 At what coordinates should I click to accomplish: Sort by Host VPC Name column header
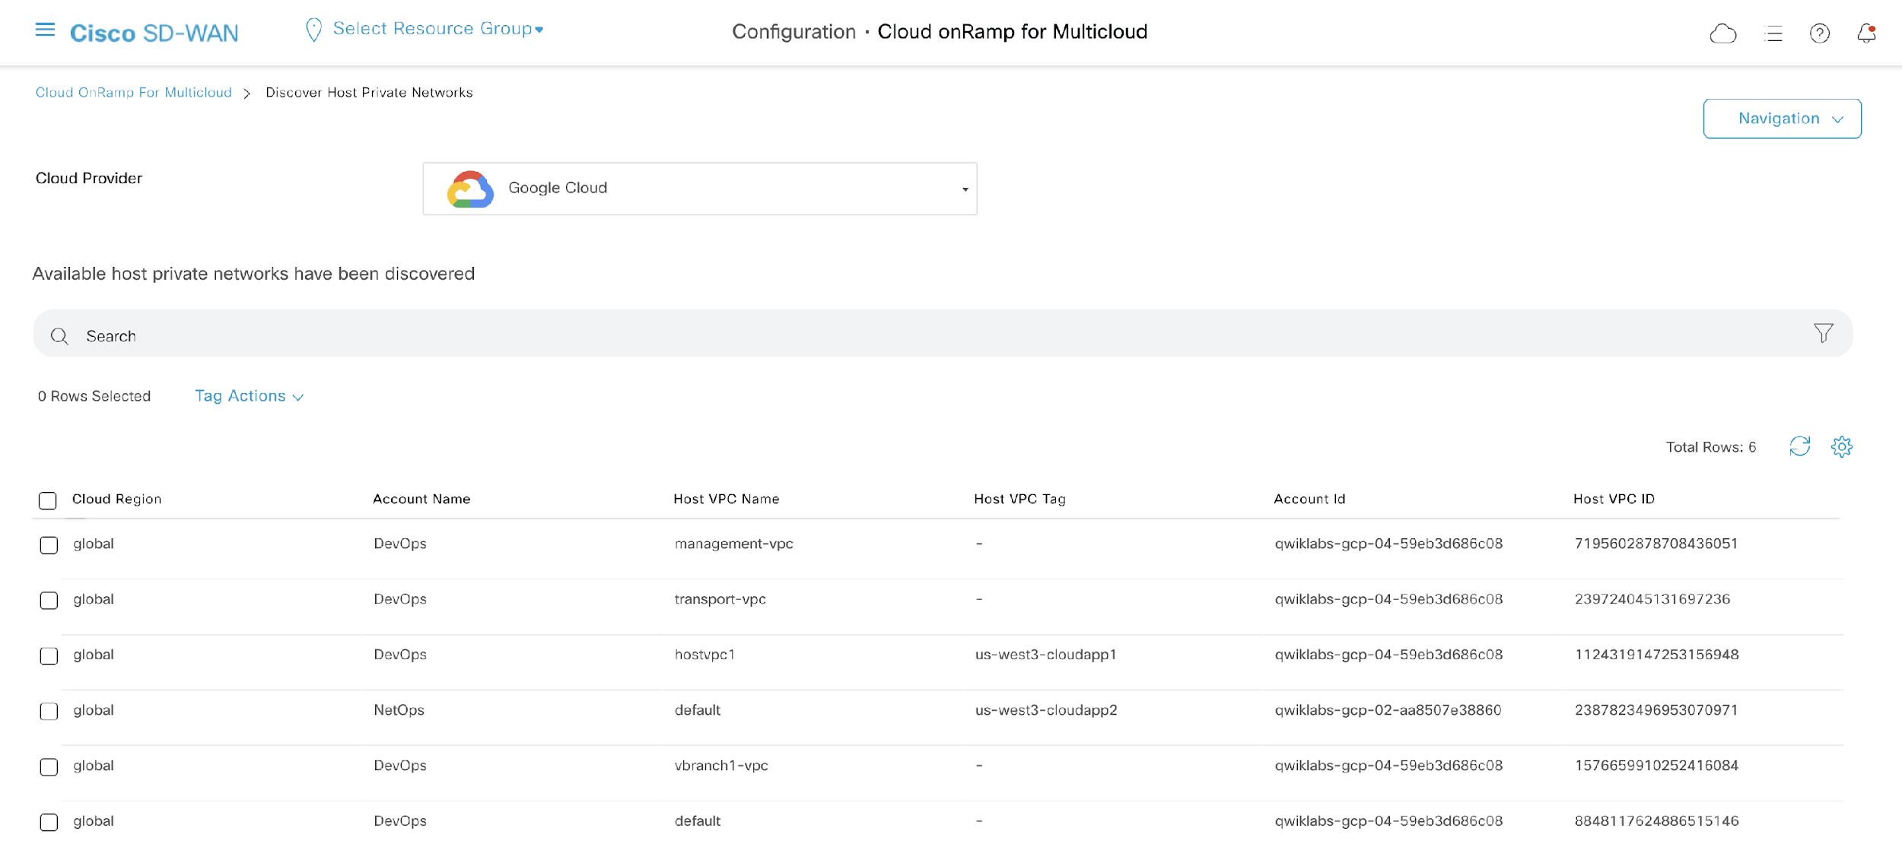pyautogui.click(x=726, y=499)
